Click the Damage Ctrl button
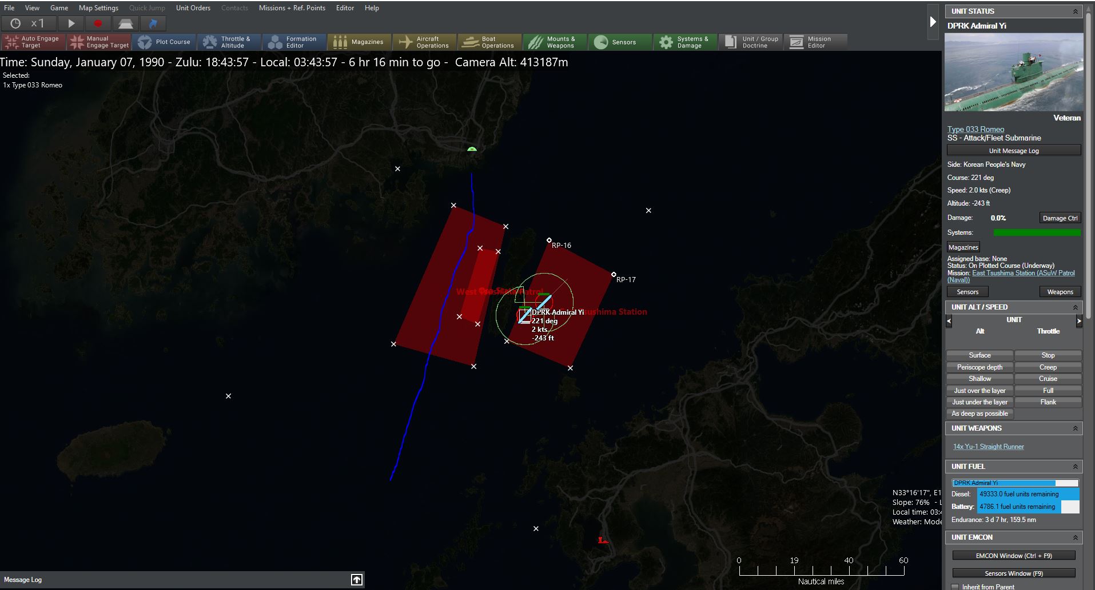Screen dimensions: 1095x590 tap(1060, 218)
